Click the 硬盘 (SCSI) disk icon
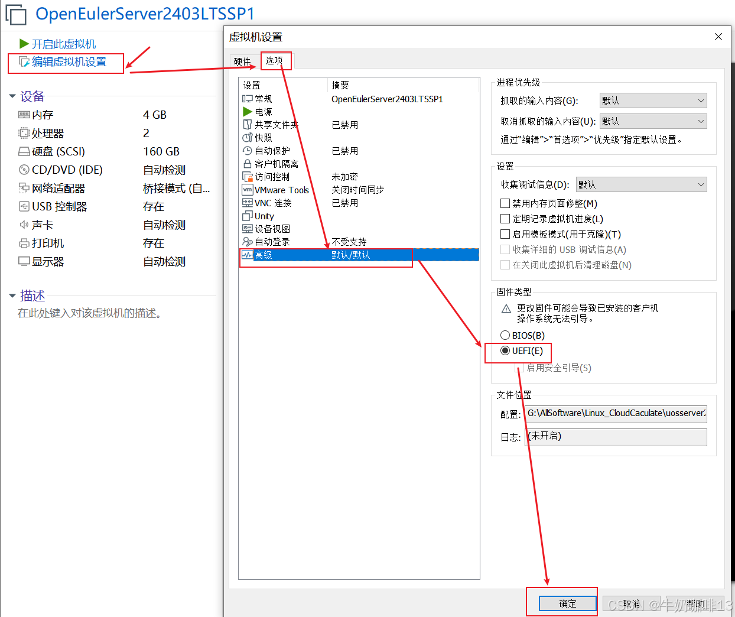The height and width of the screenshot is (617, 735). (x=24, y=151)
